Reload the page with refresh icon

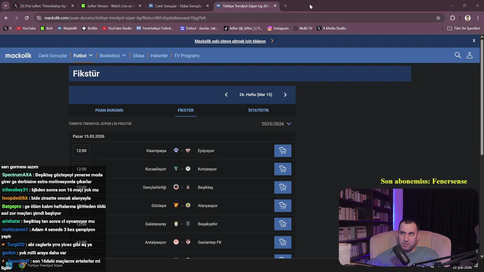(26, 18)
